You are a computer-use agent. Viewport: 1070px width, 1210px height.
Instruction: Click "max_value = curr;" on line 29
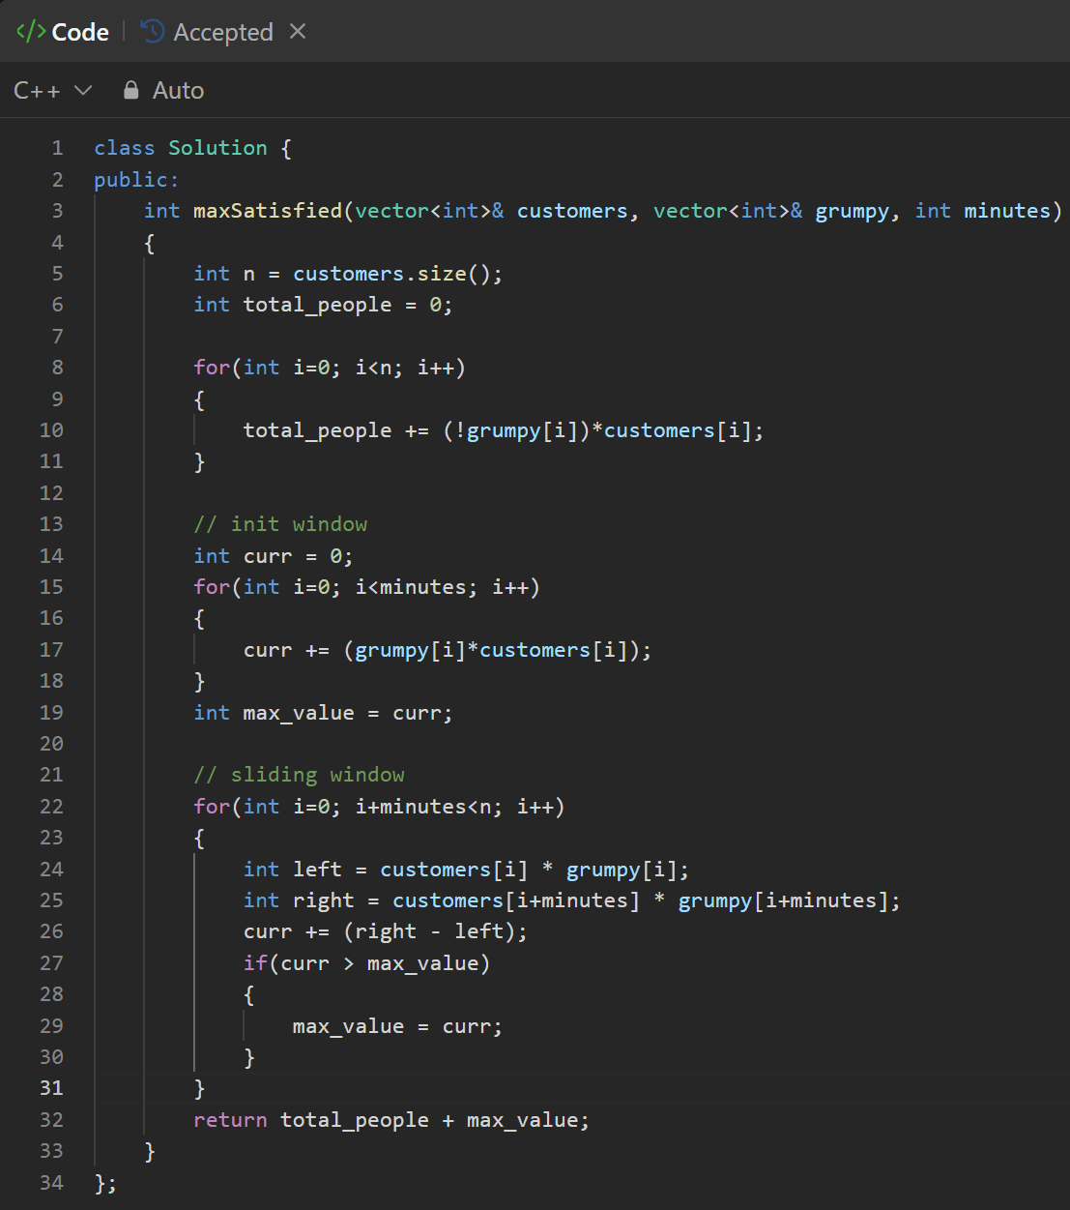[397, 1026]
